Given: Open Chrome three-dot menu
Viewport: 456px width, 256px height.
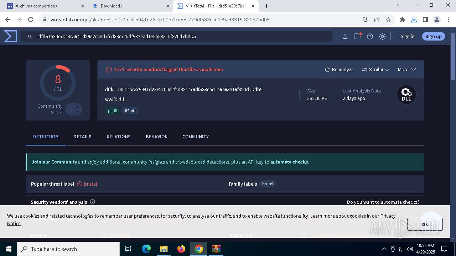Looking at the screenshot, I should [448, 20].
